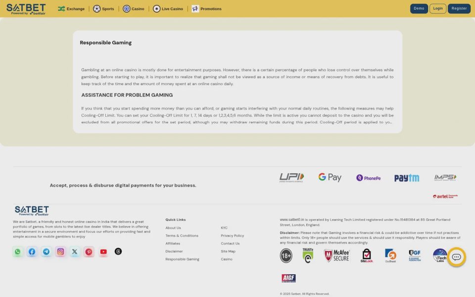The image size is (475, 297).
Task: Click the G Pay payment logo
Action: pyautogui.click(x=330, y=177)
